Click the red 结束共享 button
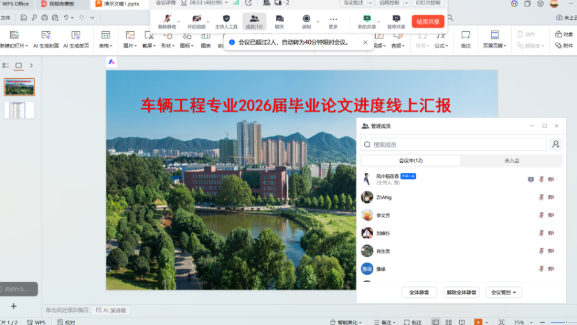Image resolution: width=577 pixels, height=325 pixels. [x=428, y=22]
